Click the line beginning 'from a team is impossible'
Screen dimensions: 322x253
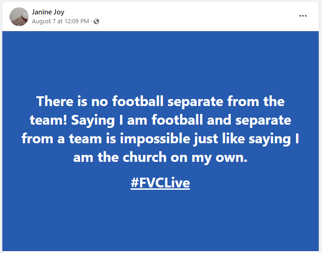pos(161,139)
